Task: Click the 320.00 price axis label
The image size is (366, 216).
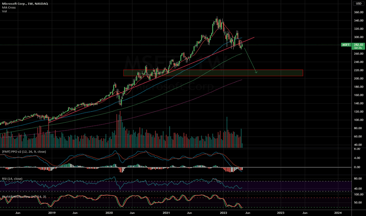Action: (x=359, y=29)
